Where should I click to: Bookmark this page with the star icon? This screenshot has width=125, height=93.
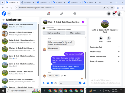tap(112, 8)
